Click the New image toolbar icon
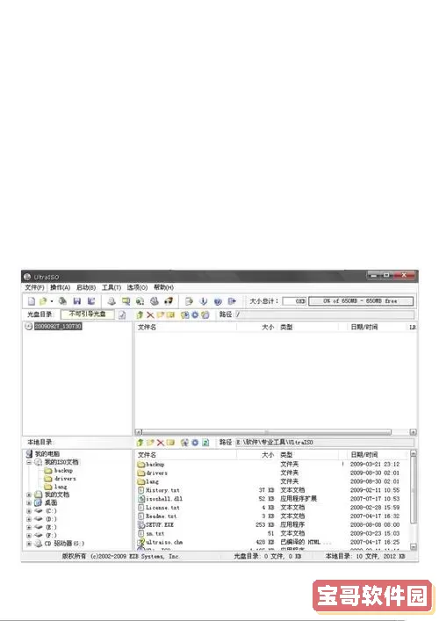This screenshot has height=621, width=439. coord(32,301)
